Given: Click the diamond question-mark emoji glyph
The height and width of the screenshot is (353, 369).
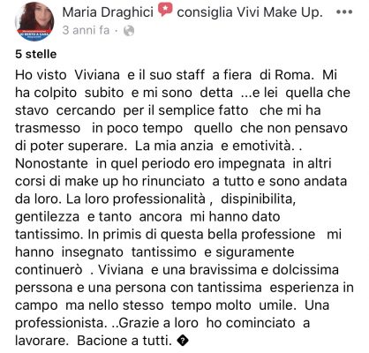Looking at the screenshot, I should 183,341.
